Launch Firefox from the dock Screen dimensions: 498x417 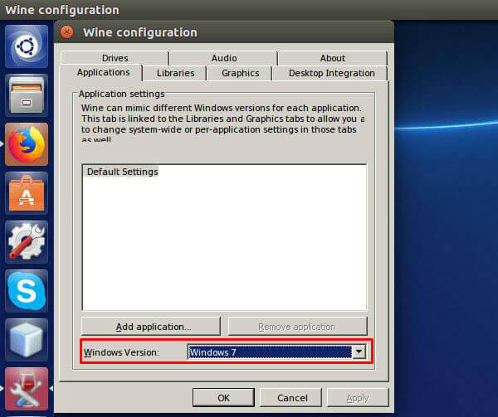[27, 144]
